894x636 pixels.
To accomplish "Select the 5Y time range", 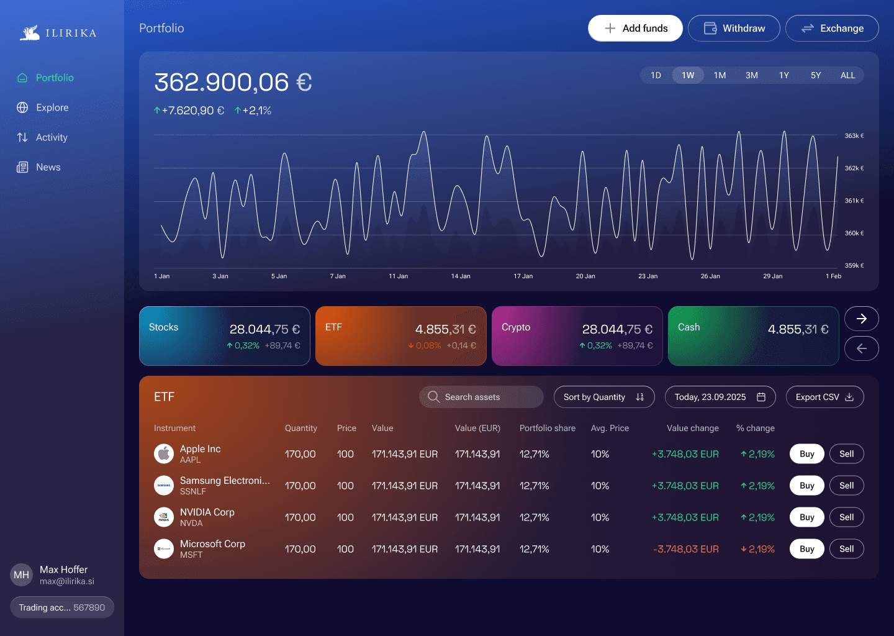I will 816,75.
